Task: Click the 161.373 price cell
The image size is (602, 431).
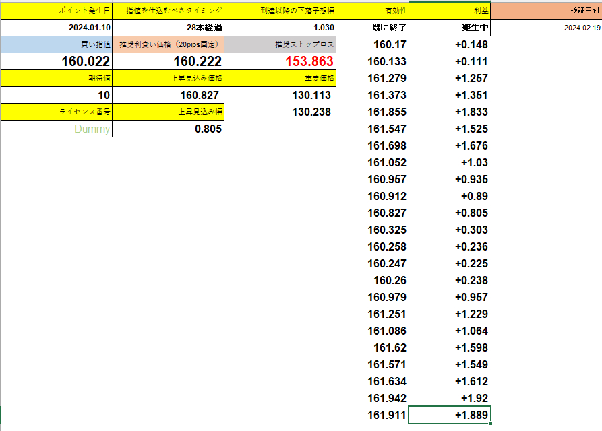Action: 372,95
